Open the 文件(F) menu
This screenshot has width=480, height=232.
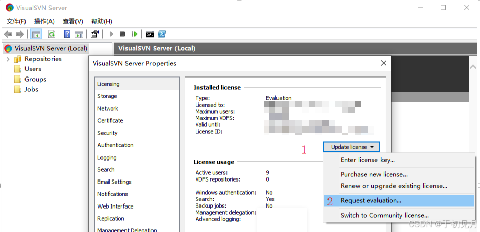tap(16, 22)
